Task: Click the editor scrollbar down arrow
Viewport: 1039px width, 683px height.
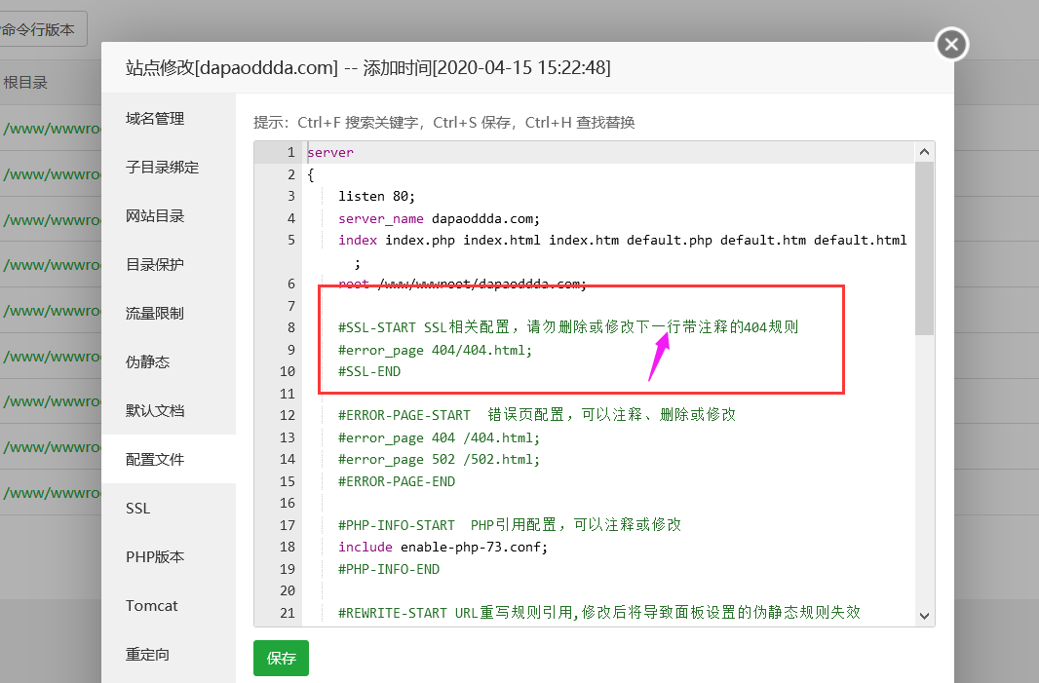Action: [x=924, y=616]
